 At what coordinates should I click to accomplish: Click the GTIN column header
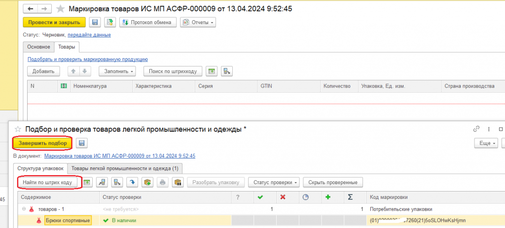pos(289,86)
